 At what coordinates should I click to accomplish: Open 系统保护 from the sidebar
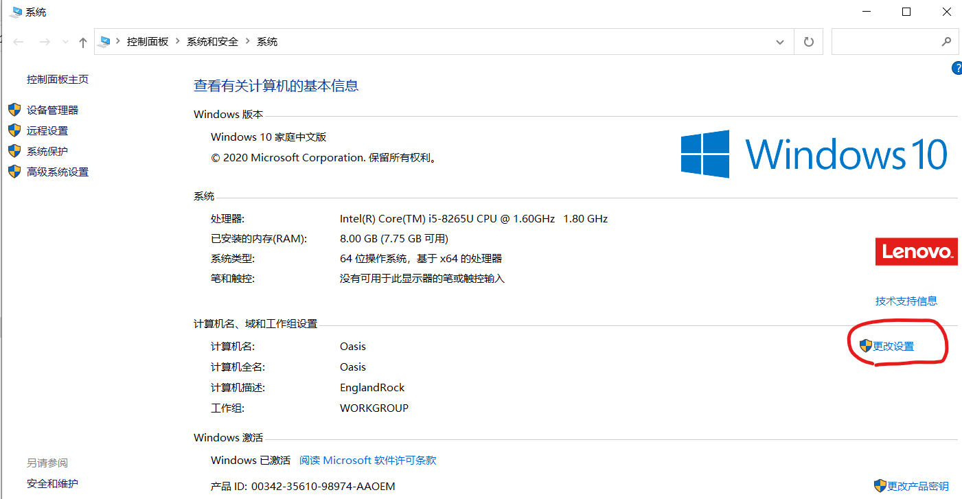pyautogui.click(x=47, y=151)
